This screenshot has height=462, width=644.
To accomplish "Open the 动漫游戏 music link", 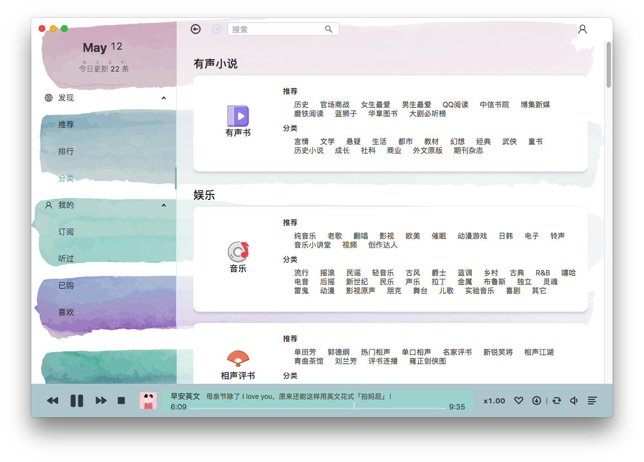I will coord(472,236).
